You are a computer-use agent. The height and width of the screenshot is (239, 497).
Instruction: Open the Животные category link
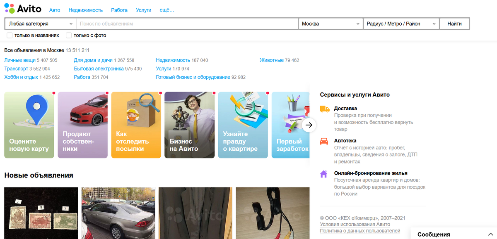click(x=272, y=60)
